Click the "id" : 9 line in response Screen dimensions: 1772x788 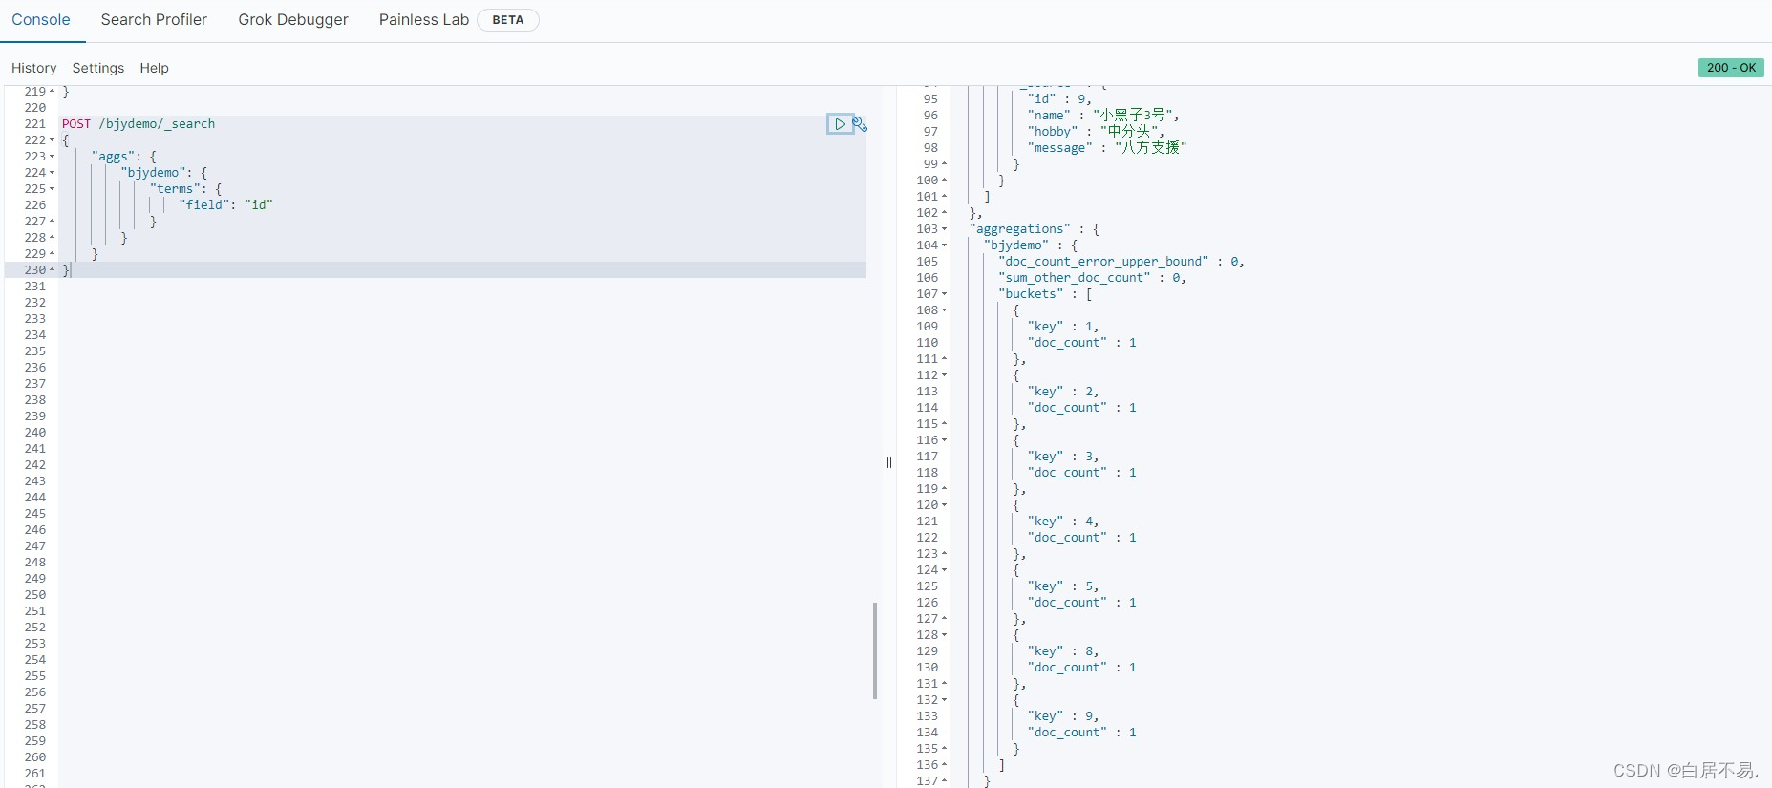[x=1059, y=99]
